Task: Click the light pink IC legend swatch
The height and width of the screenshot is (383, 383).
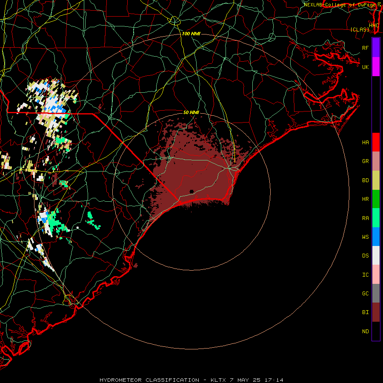Action: click(376, 274)
